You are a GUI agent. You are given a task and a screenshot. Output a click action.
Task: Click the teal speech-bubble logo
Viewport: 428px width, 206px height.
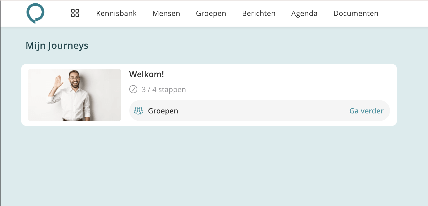coord(35,13)
